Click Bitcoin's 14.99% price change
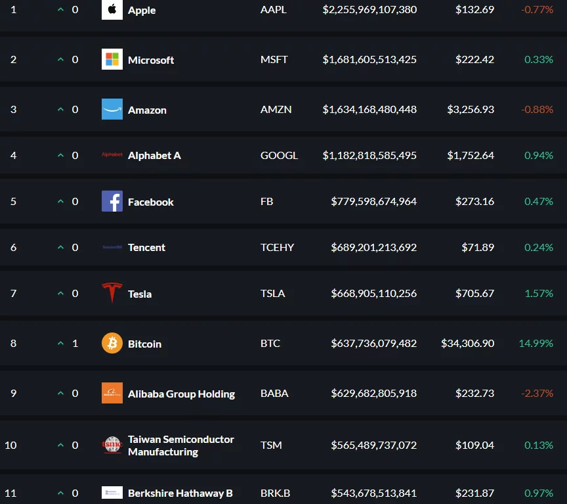The height and width of the screenshot is (504, 567). (x=535, y=343)
